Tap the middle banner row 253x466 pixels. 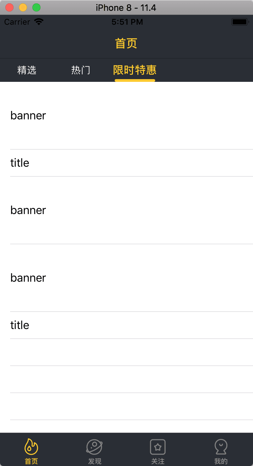126,210
